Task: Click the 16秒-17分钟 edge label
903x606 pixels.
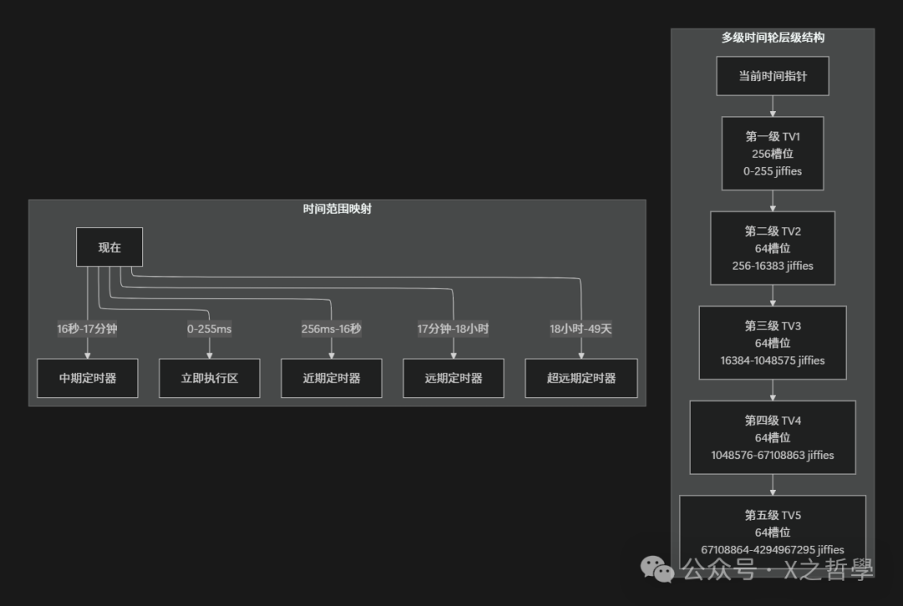Action: point(87,328)
